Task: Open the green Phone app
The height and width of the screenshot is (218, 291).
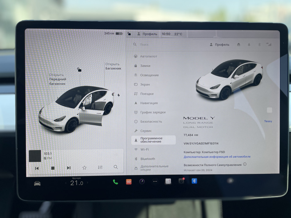Action: [116, 182]
